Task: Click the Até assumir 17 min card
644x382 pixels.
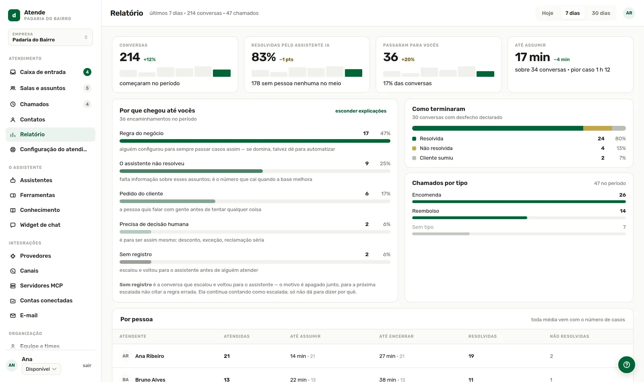Action: [x=570, y=64]
